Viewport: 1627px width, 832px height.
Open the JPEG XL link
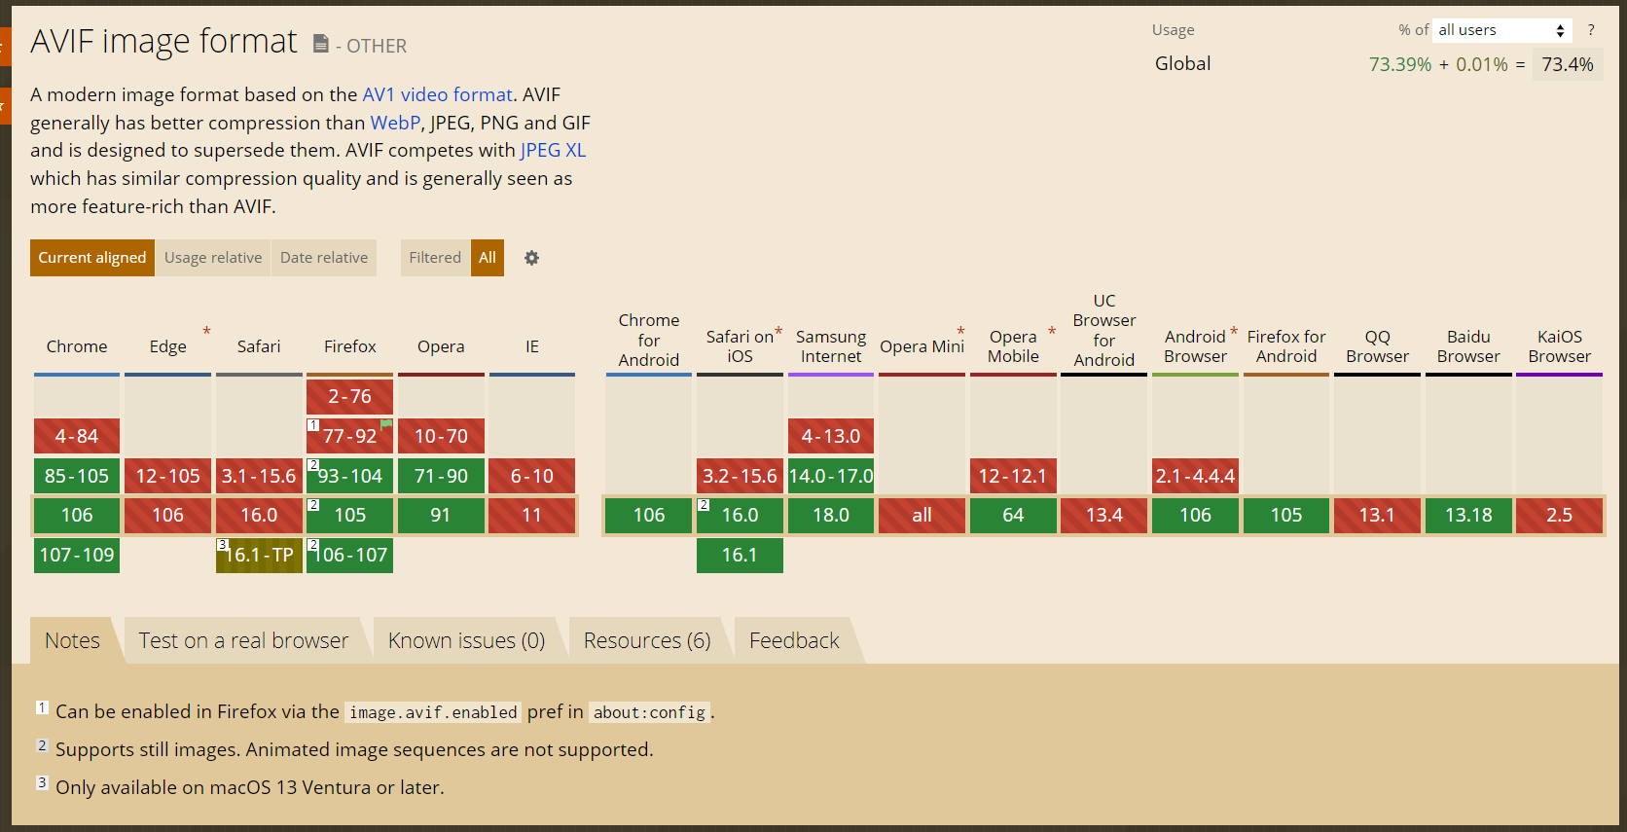click(553, 150)
